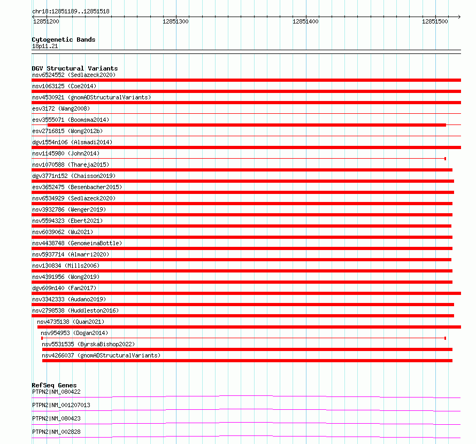The height and width of the screenshot is (444, 476).
Task: Select the nsv3932786 (Wenger2019) label
Action: [69, 209]
